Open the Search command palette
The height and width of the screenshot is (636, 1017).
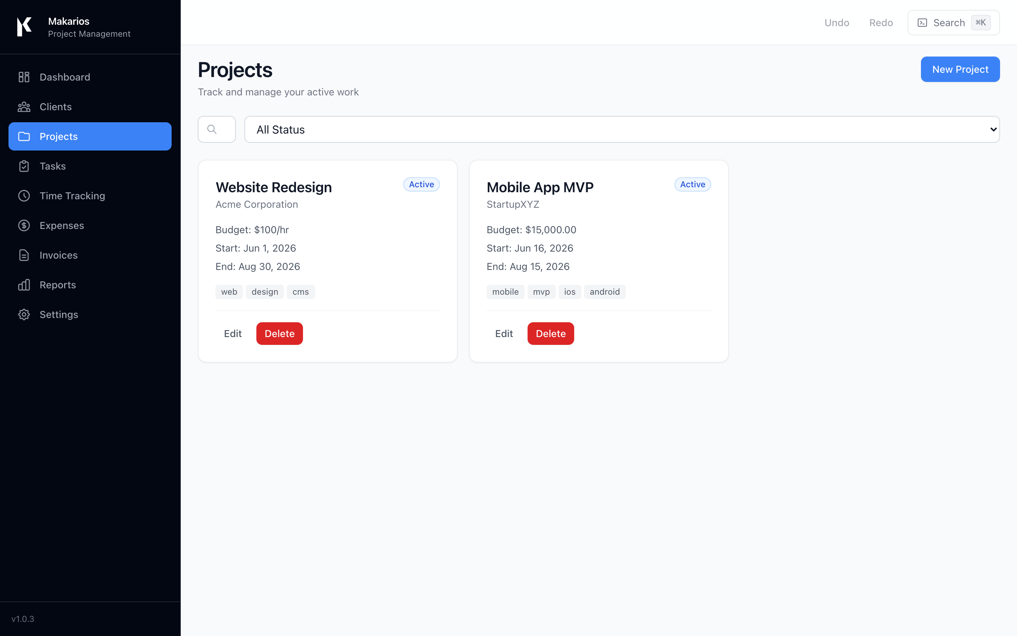[x=953, y=23]
